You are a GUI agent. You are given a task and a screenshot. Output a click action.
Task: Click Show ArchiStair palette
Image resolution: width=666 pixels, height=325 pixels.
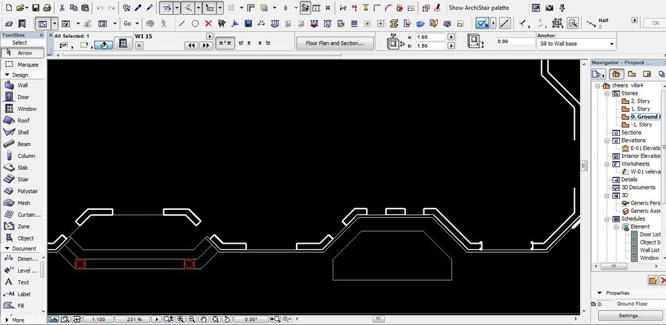tap(479, 7)
